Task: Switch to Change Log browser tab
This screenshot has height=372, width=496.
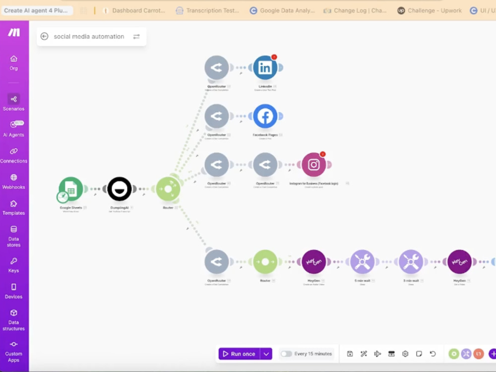Action: 355,10
